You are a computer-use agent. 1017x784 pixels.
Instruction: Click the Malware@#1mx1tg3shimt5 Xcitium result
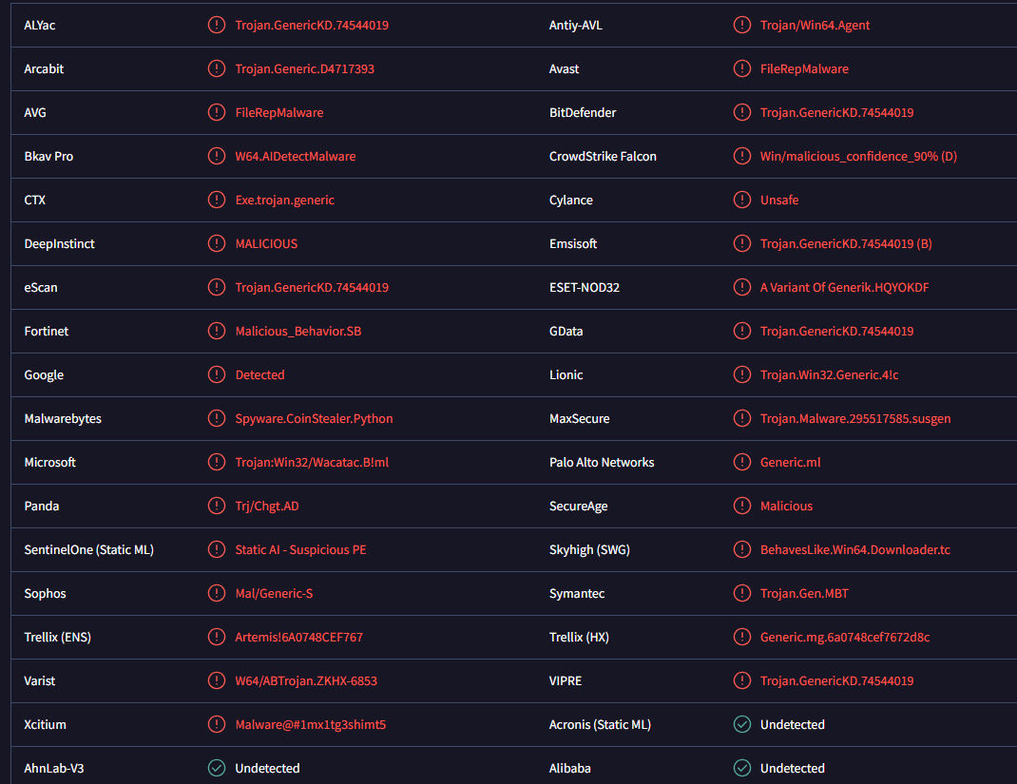tap(310, 725)
